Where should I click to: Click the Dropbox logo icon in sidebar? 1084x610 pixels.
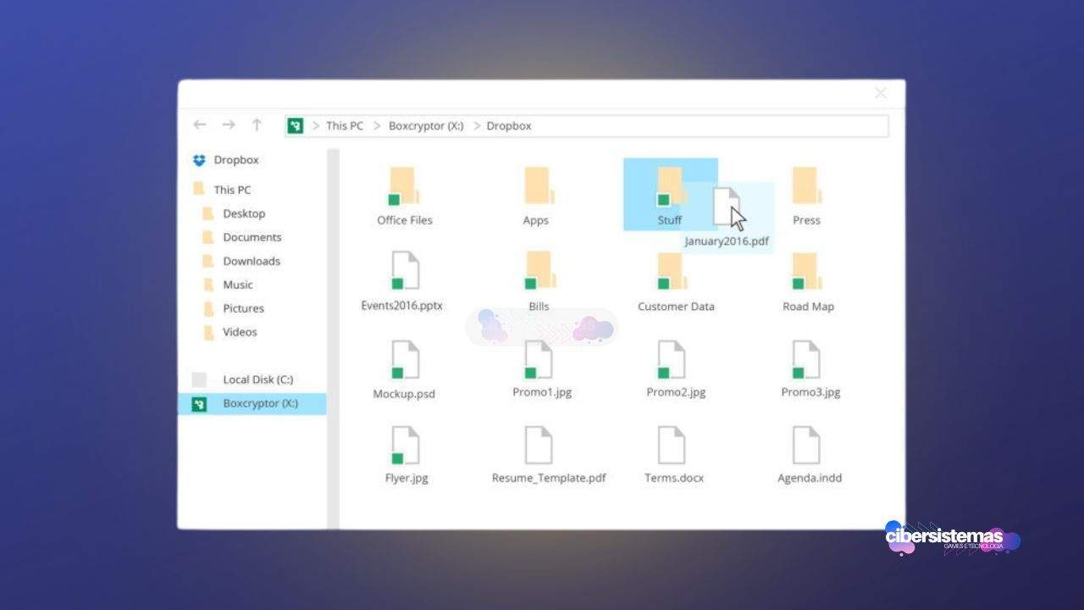(200, 160)
